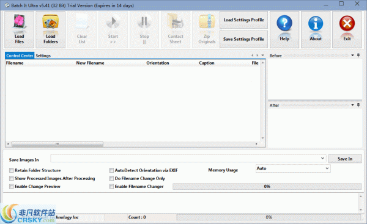Enable Do Filename Change Only
This screenshot has height=224, width=367.
111,178
